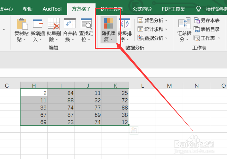
Task: Open the 汇总拆分 tool icon
Action: (184, 23)
